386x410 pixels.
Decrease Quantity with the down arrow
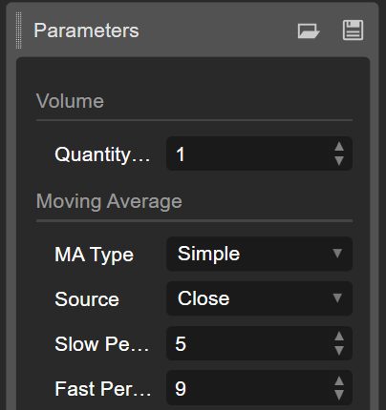click(x=339, y=160)
